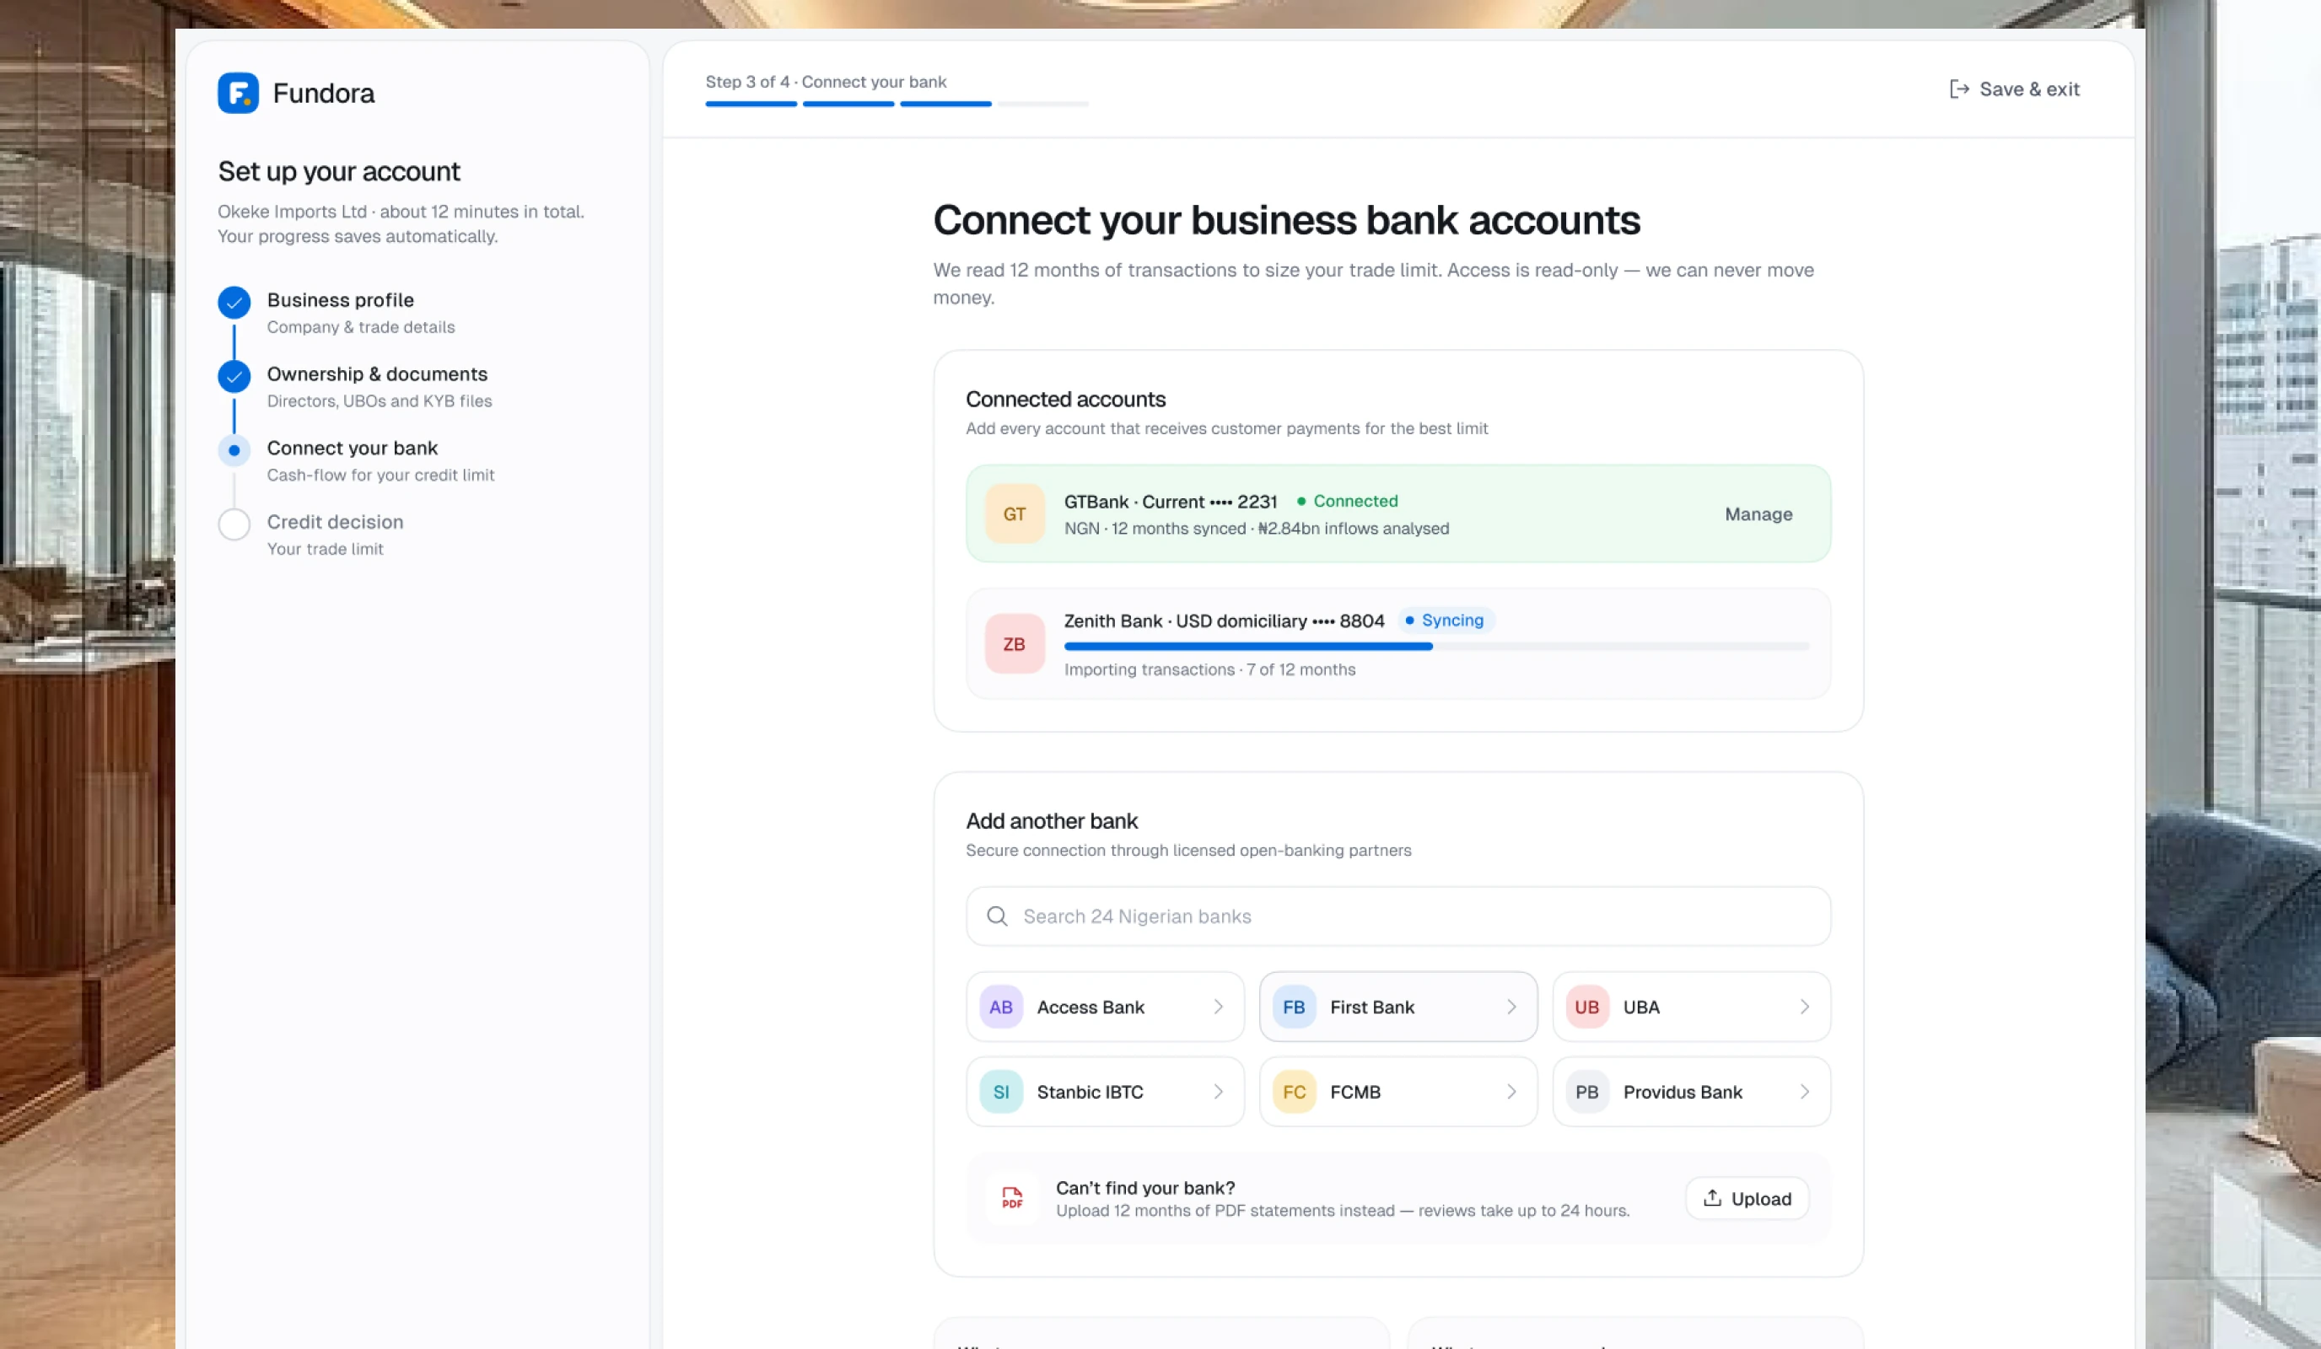Go to Connect your bank step
Image resolution: width=2321 pixels, height=1349 pixels.
[x=353, y=448]
